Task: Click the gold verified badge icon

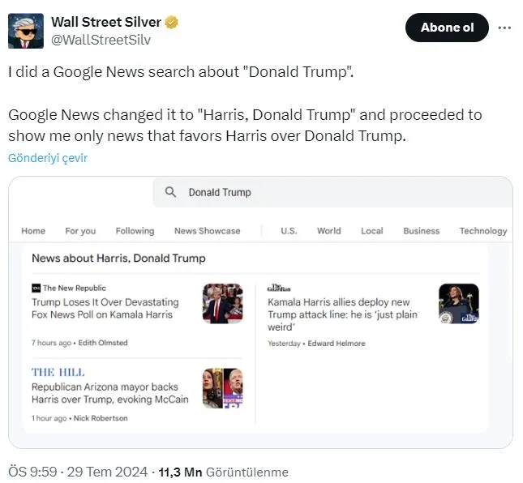Action: click(171, 22)
